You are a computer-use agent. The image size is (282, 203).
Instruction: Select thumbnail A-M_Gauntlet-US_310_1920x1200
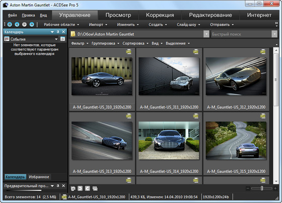(102, 79)
